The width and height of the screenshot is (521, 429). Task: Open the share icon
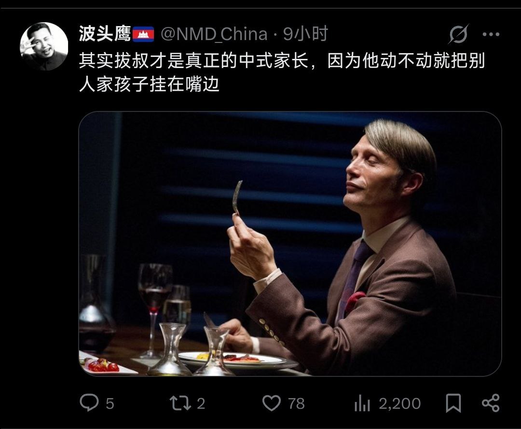(491, 403)
